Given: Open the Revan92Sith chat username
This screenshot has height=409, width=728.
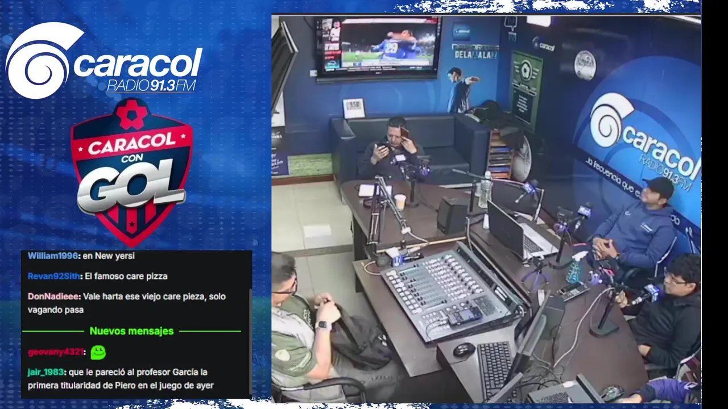Looking at the screenshot, I should click(x=55, y=276).
